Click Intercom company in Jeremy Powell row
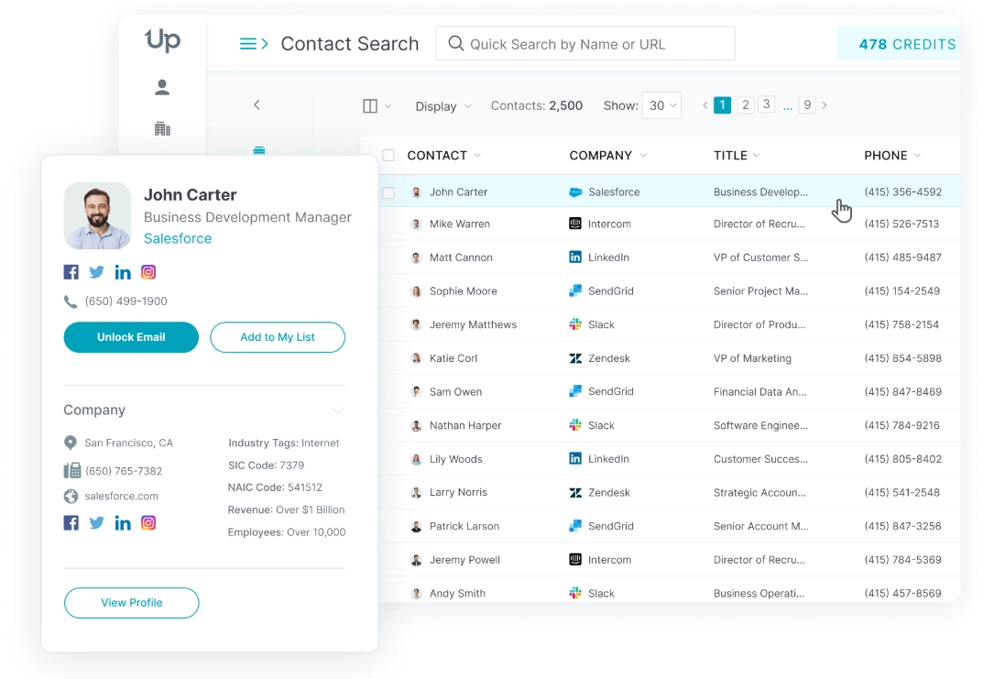This screenshot has width=994, height=679. (609, 560)
